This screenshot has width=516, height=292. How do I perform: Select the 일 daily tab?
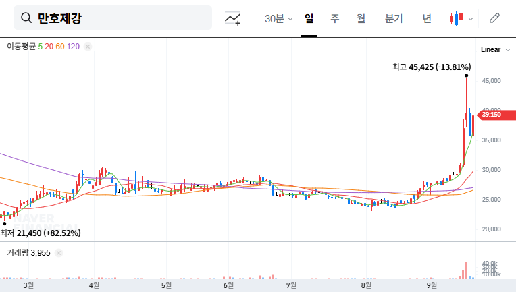click(309, 18)
